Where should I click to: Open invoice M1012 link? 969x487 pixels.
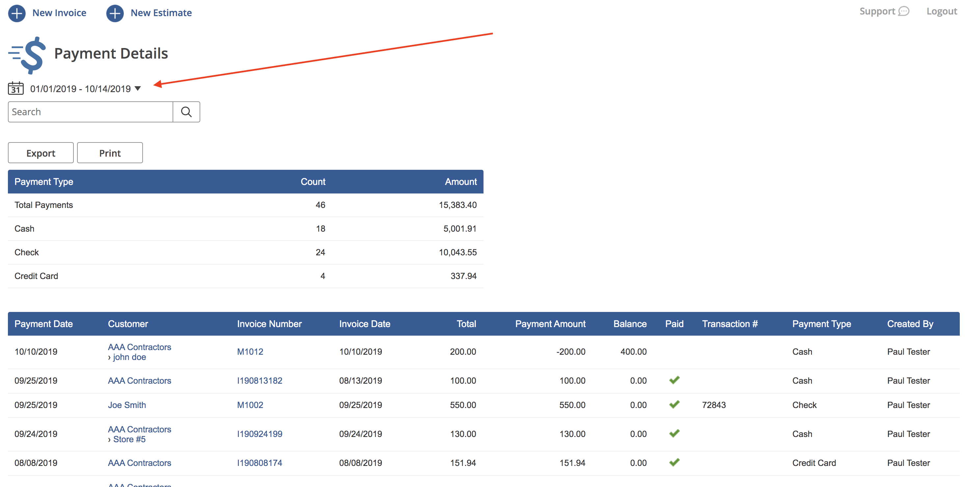(x=250, y=352)
